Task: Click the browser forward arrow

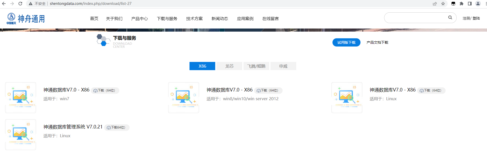Action: point(12,4)
